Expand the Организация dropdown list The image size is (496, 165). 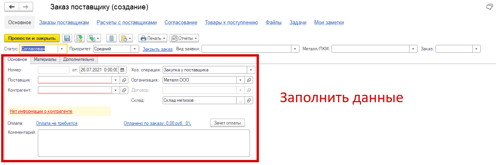(241, 80)
